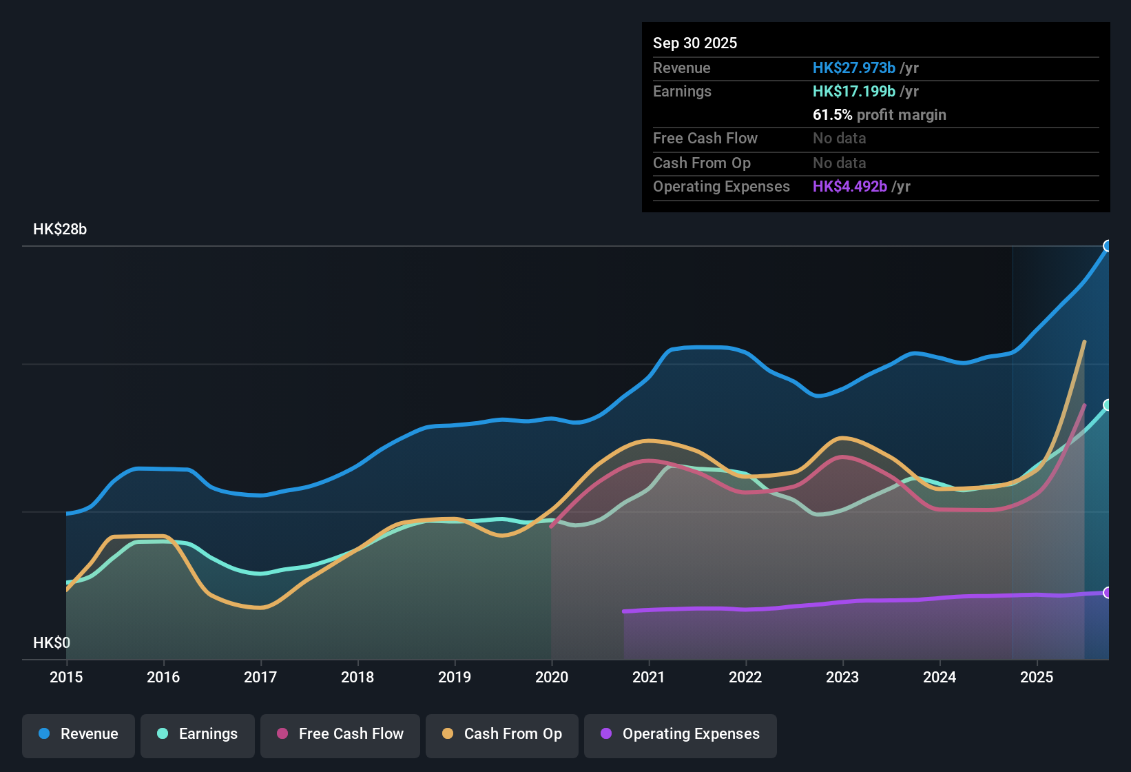Viewport: 1131px width, 772px height.
Task: Open the Sep 30 2025 date selector
Action: [695, 43]
